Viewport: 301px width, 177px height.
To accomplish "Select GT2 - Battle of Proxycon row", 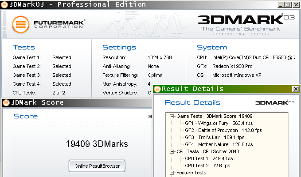I will pos(223,130).
